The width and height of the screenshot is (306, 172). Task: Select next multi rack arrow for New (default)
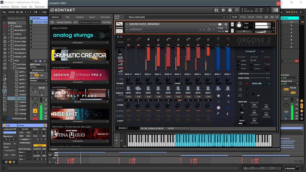click(x=227, y=17)
